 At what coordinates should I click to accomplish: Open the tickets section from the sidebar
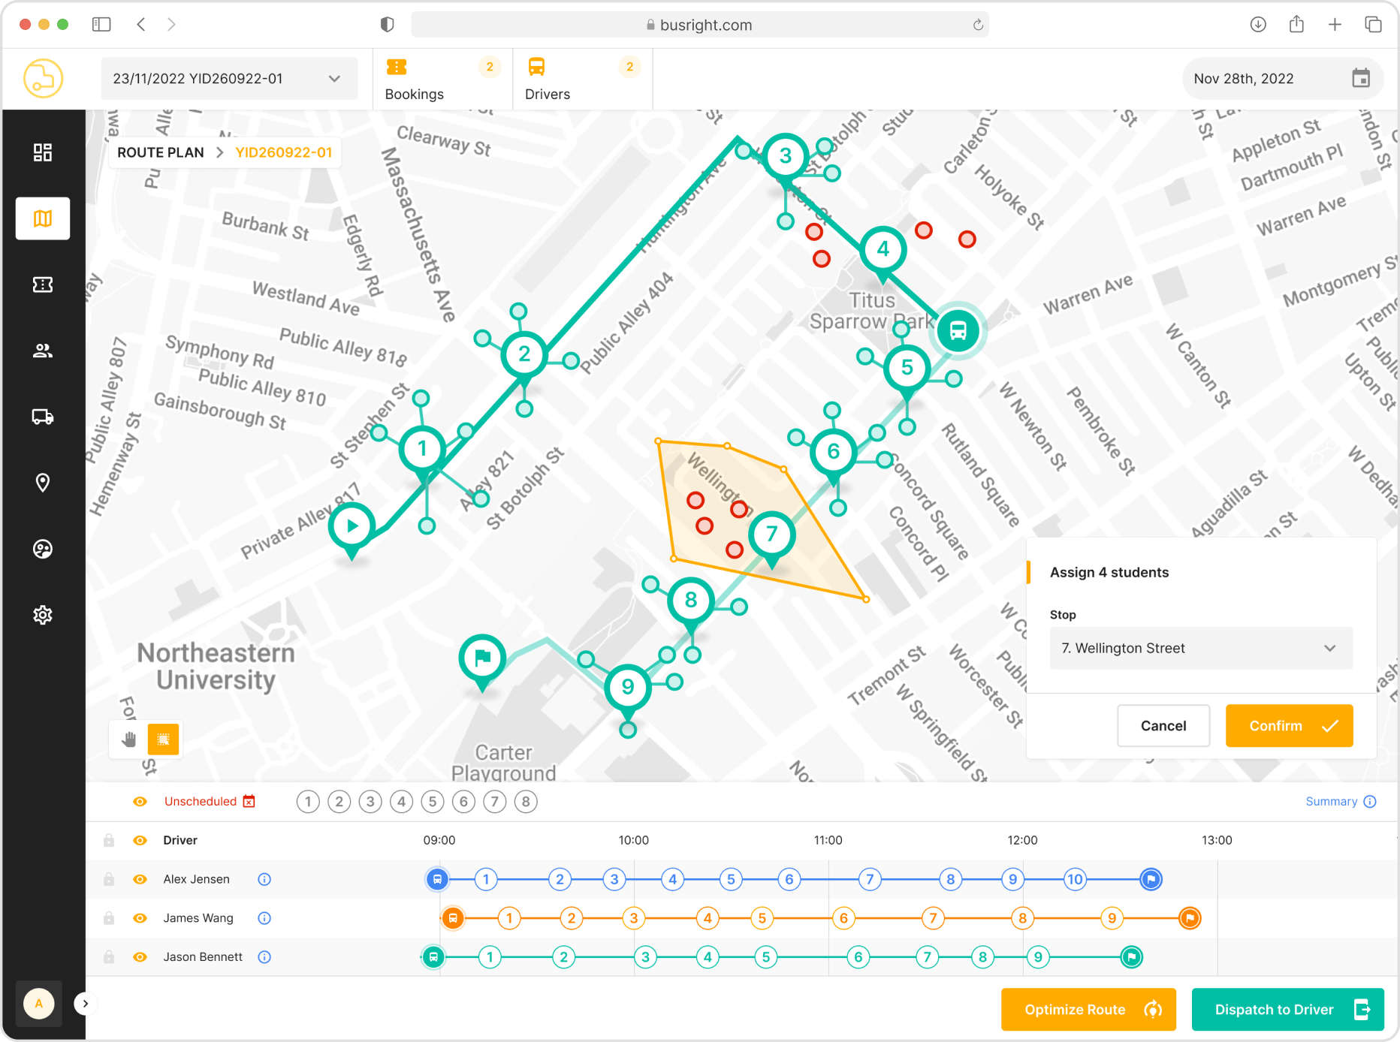[42, 285]
